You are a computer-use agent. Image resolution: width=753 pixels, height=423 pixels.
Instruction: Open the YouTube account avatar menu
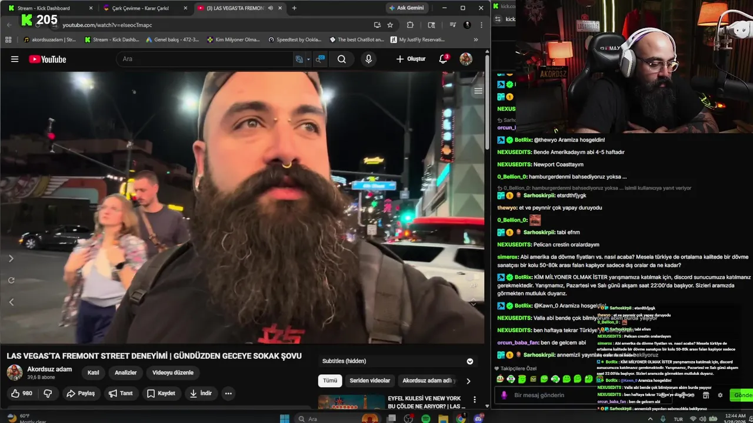[x=466, y=59]
